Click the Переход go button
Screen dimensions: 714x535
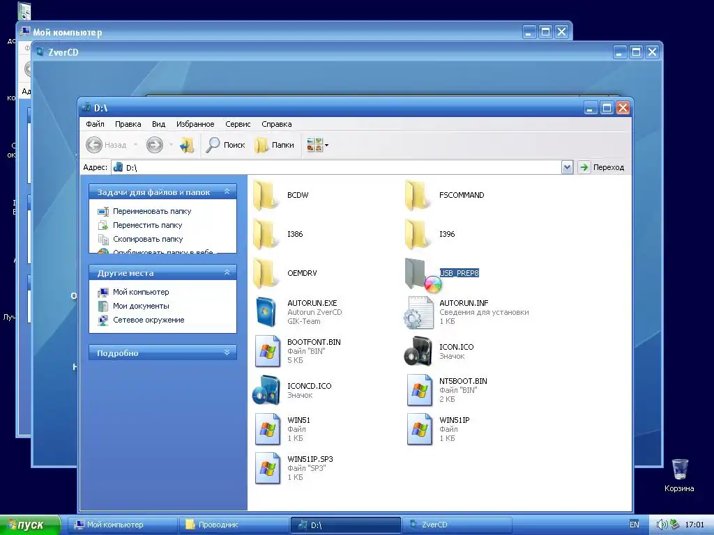coord(601,167)
